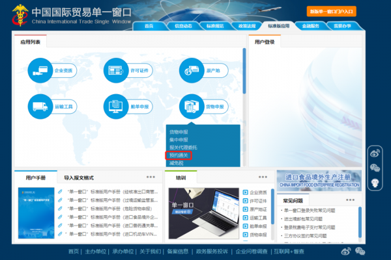Go to the 金融服务 navigation tab
Image resolution: width=391 pixels, height=260 pixels.
click(310, 26)
